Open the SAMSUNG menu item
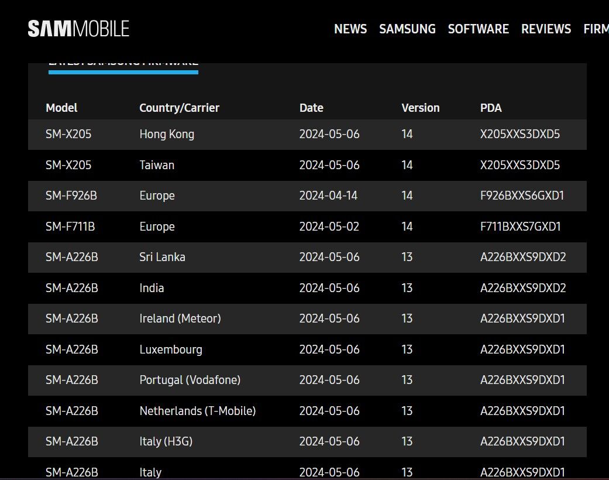The height and width of the screenshot is (480, 609). (x=407, y=29)
